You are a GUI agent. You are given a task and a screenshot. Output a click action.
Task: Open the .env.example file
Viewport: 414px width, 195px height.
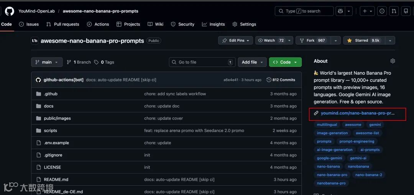click(x=56, y=143)
